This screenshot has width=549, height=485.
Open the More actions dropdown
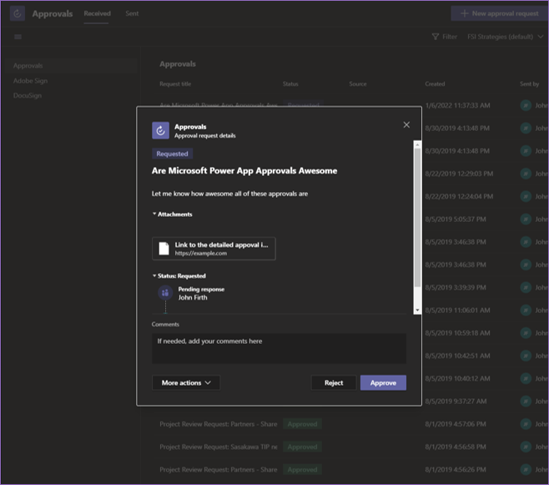click(186, 383)
